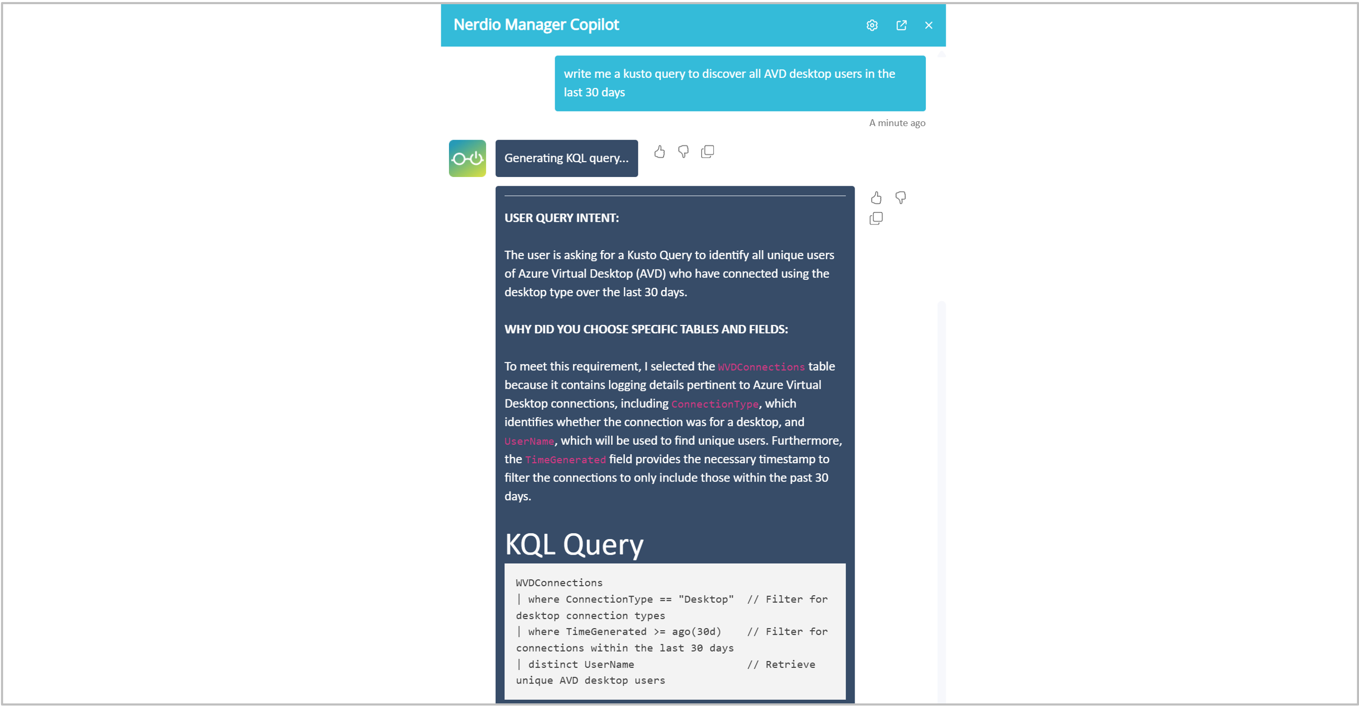Pop out Copilot in new window
Image resolution: width=1359 pixels, height=706 pixels.
pos(901,25)
